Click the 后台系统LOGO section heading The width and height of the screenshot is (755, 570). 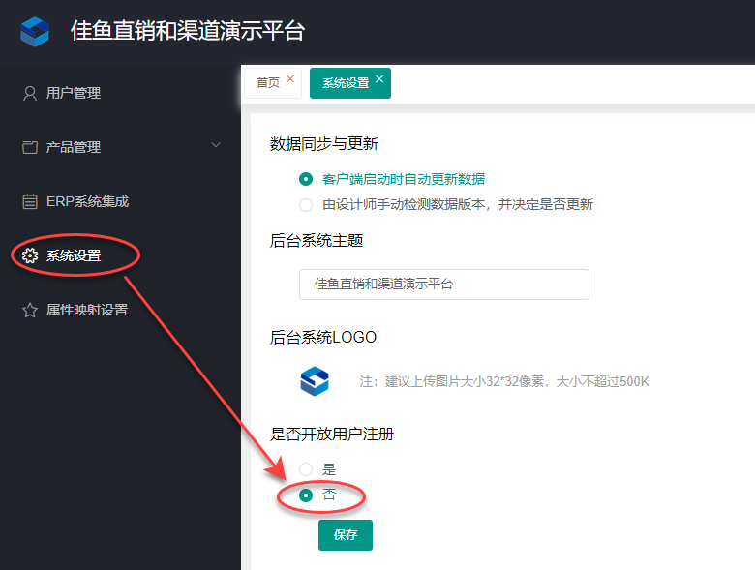(323, 337)
